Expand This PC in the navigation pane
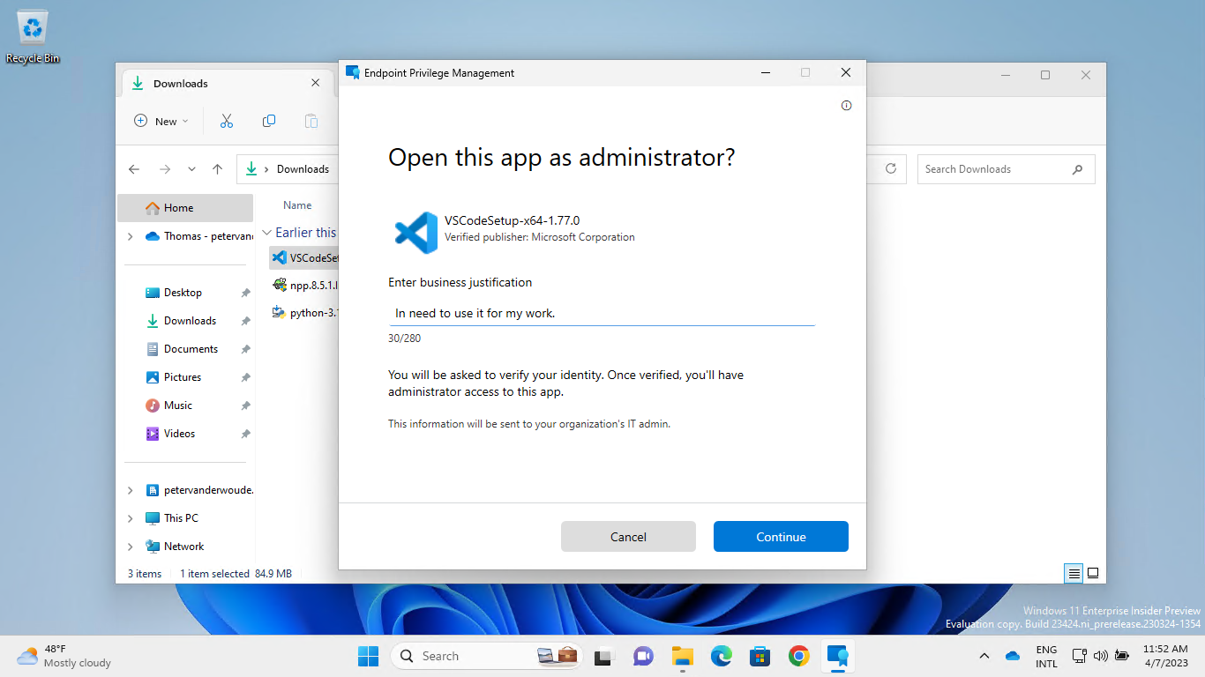 point(130,517)
